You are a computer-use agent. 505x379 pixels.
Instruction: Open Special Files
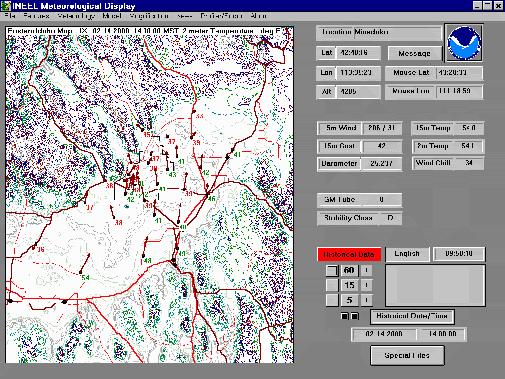407,355
